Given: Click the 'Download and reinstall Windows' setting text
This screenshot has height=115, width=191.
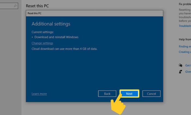Looking at the screenshot, I should click(x=56, y=37).
